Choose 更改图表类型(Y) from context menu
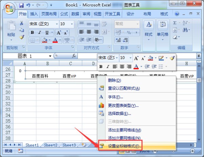The height and width of the screenshot is (157, 204). click(137, 106)
